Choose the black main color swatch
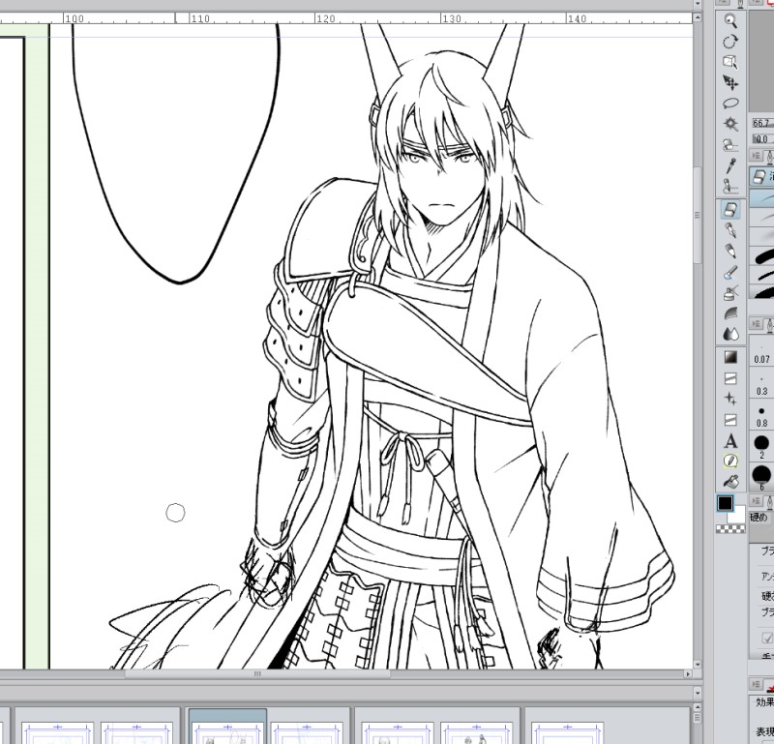This screenshot has width=774, height=744. point(725,503)
